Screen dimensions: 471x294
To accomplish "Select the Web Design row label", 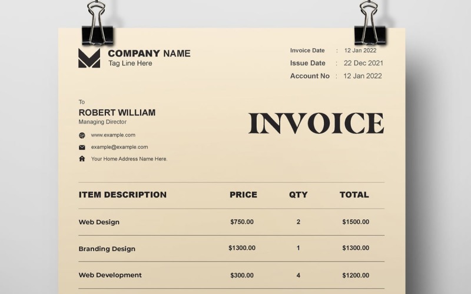I will (x=99, y=222).
